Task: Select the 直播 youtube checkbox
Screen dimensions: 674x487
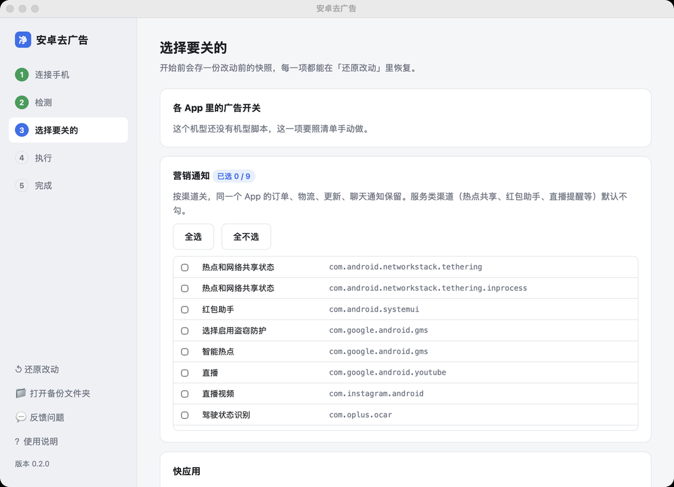Action: point(185,373)
